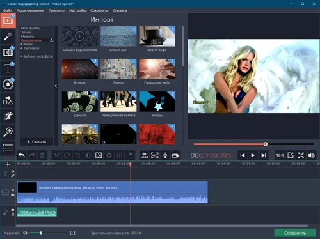
Task: Mute the music audio track
Action: click(x=13, y=210)
